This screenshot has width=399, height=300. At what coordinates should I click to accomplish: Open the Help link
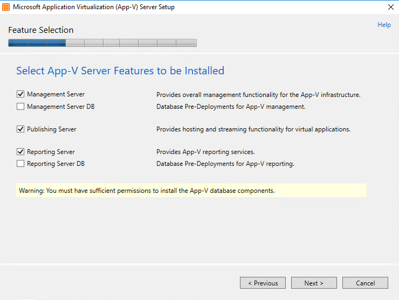point(384,25)
